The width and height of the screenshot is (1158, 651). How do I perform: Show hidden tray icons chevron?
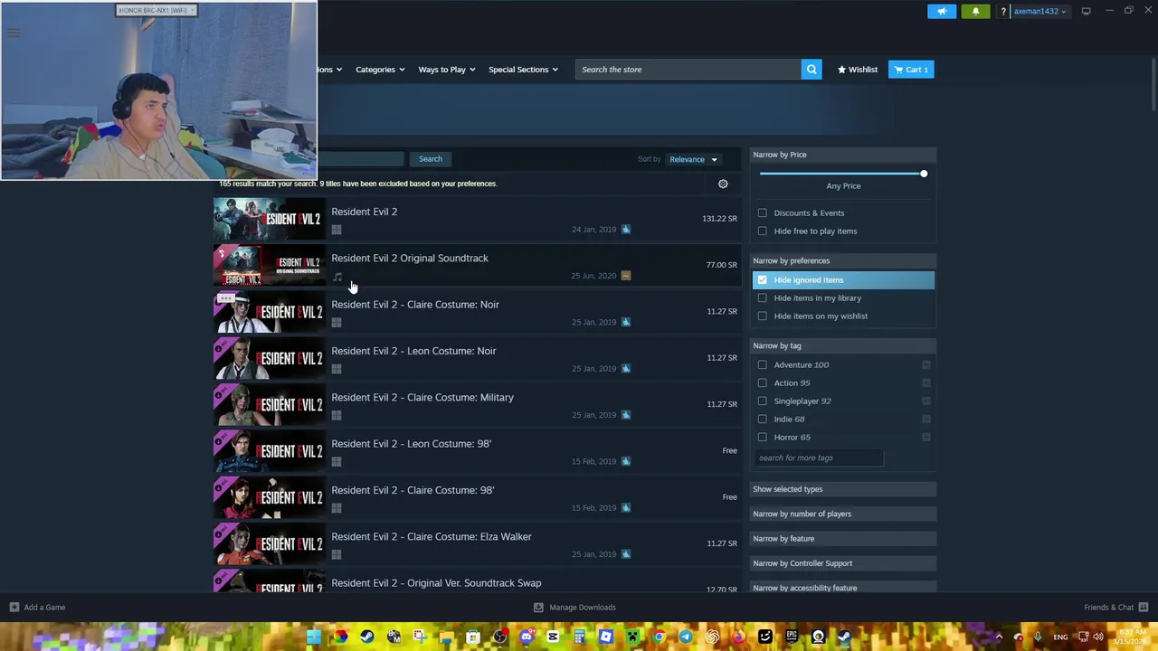tap(999, 637)
